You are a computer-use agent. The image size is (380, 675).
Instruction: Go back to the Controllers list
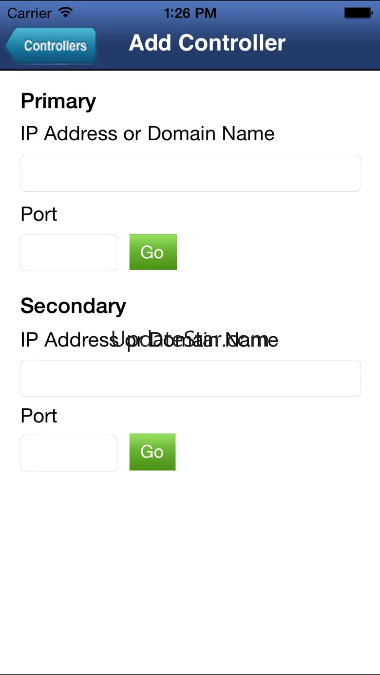[x=52, y=46]
